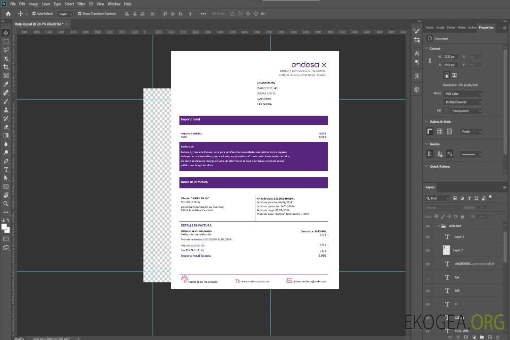The image size is (510, 340).
Task: Open the Filter menu
Action: (81, 4)
